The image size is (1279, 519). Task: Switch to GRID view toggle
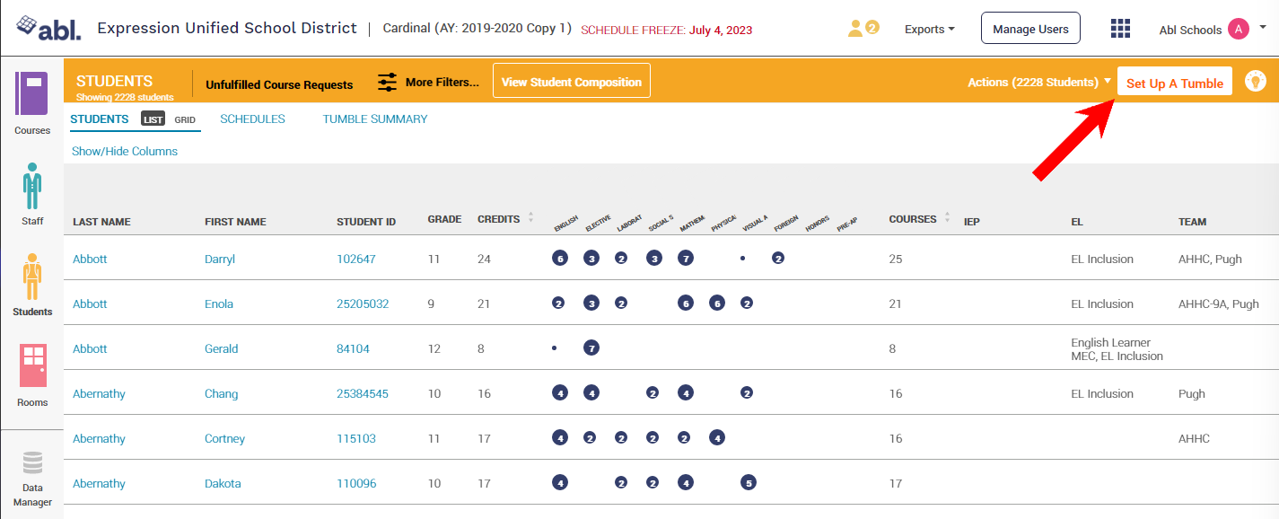click(x=185, y=119)
